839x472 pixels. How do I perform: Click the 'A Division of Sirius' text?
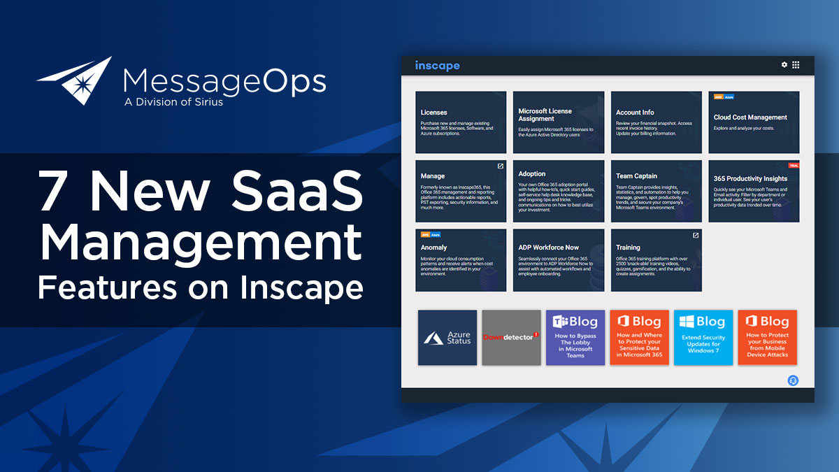(173, 102)
